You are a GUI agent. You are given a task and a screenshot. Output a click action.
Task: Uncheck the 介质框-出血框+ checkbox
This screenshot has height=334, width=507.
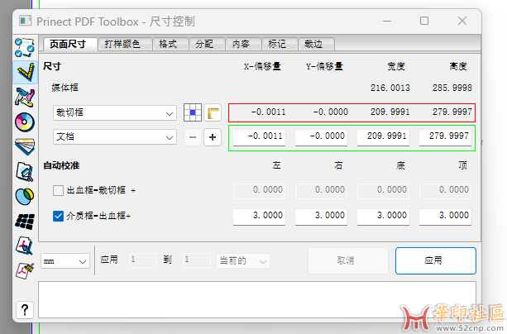(x=58, y=216)
